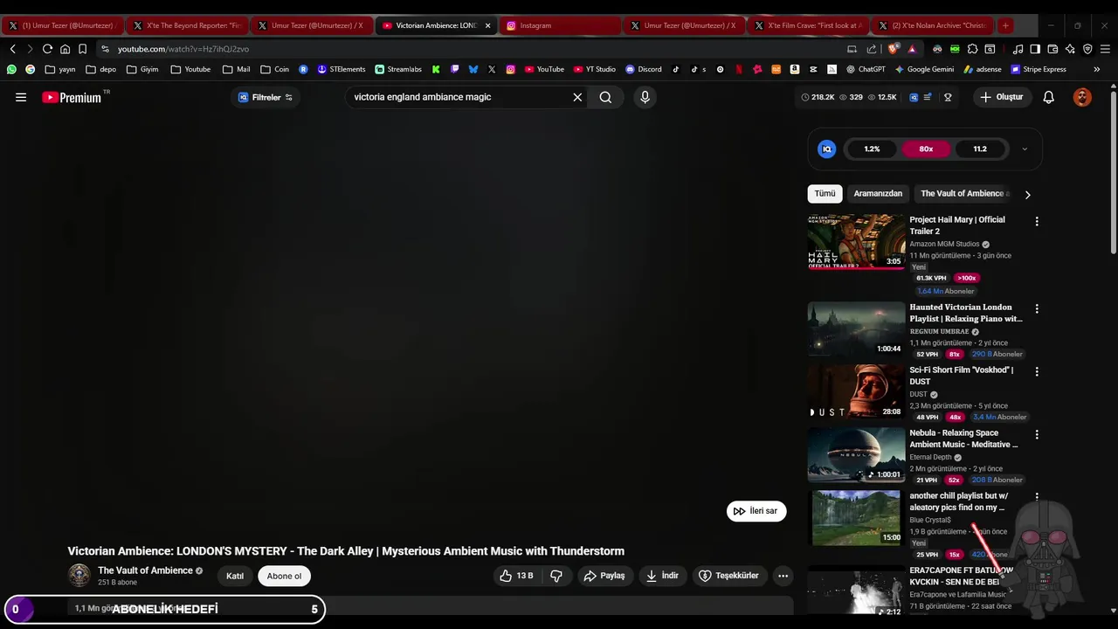Open options for Project Hail Mary video
Viewport: 1118px width, 629px height.
click(1037, 222)
